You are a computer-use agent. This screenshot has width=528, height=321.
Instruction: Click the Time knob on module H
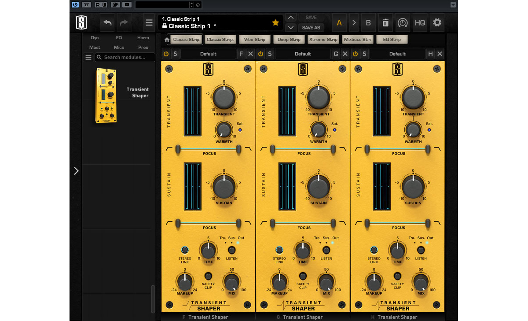398,251
